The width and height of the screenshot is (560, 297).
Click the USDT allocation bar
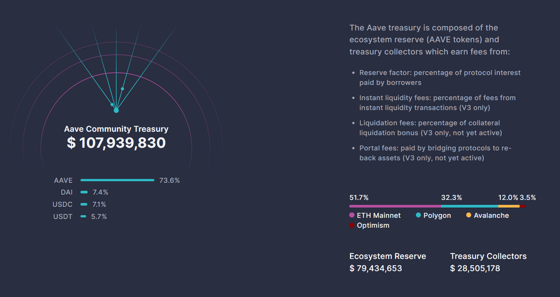(84, 216)
